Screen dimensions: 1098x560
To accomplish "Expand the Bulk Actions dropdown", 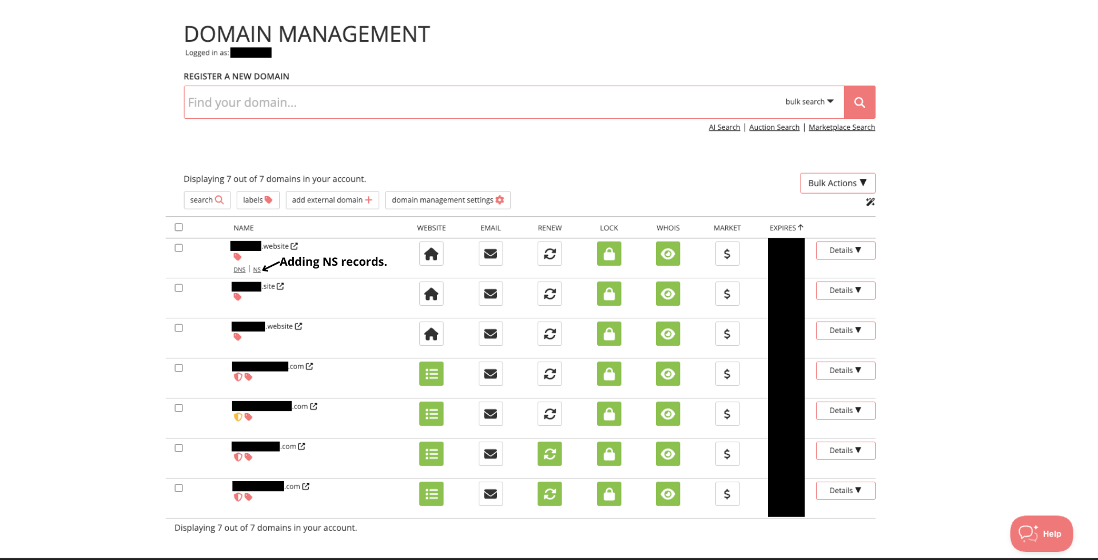I will point(837,183).
